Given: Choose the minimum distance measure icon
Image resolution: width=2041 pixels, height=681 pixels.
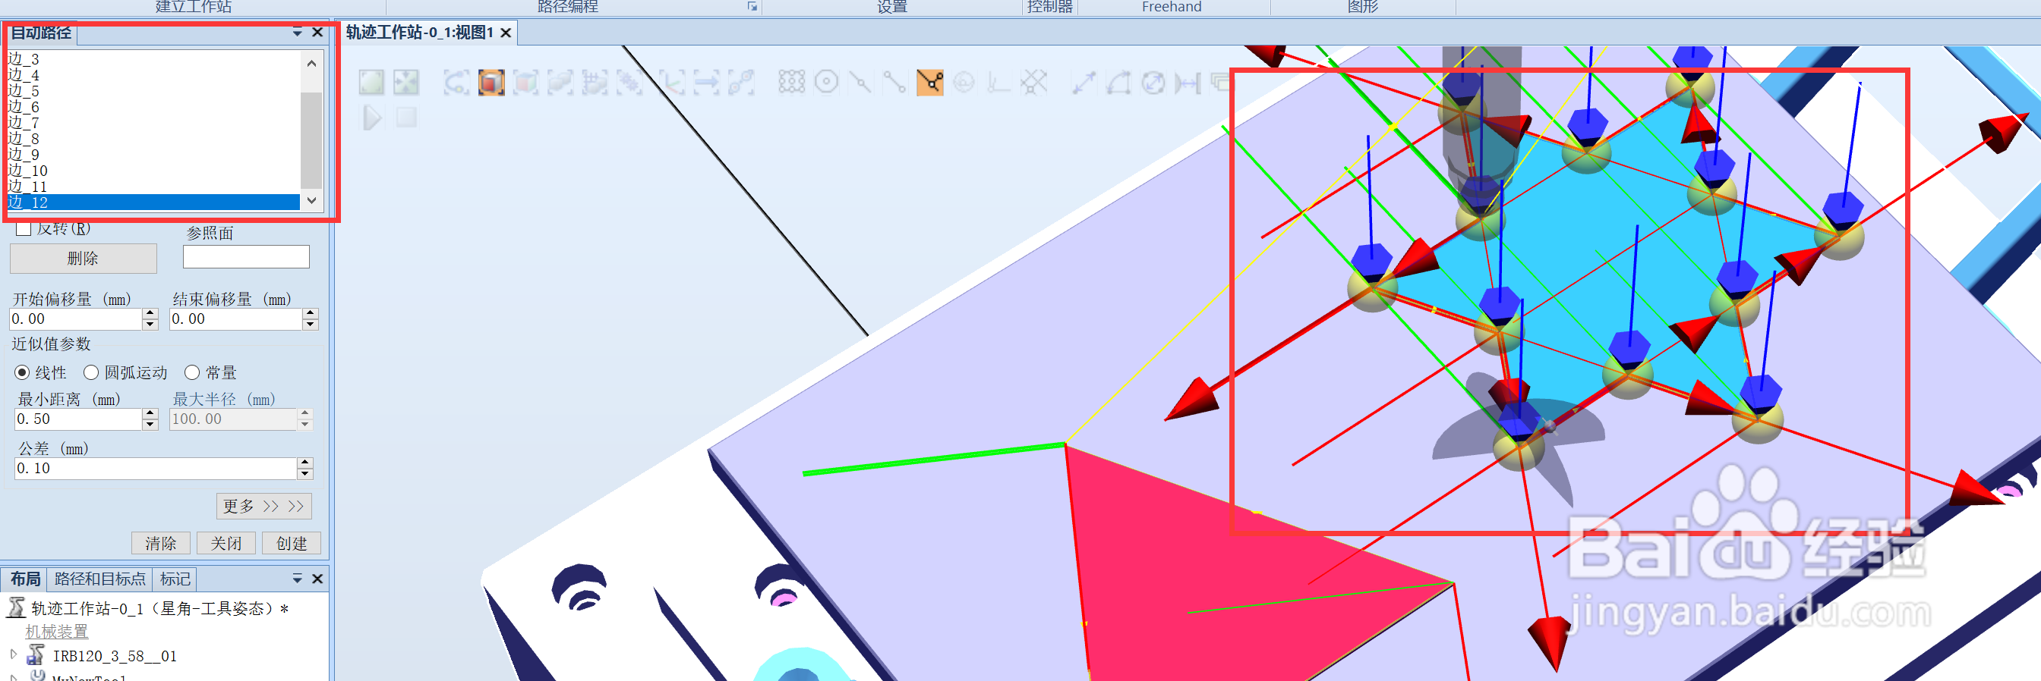Looking at the screenshot, I should click(1188, 82).
